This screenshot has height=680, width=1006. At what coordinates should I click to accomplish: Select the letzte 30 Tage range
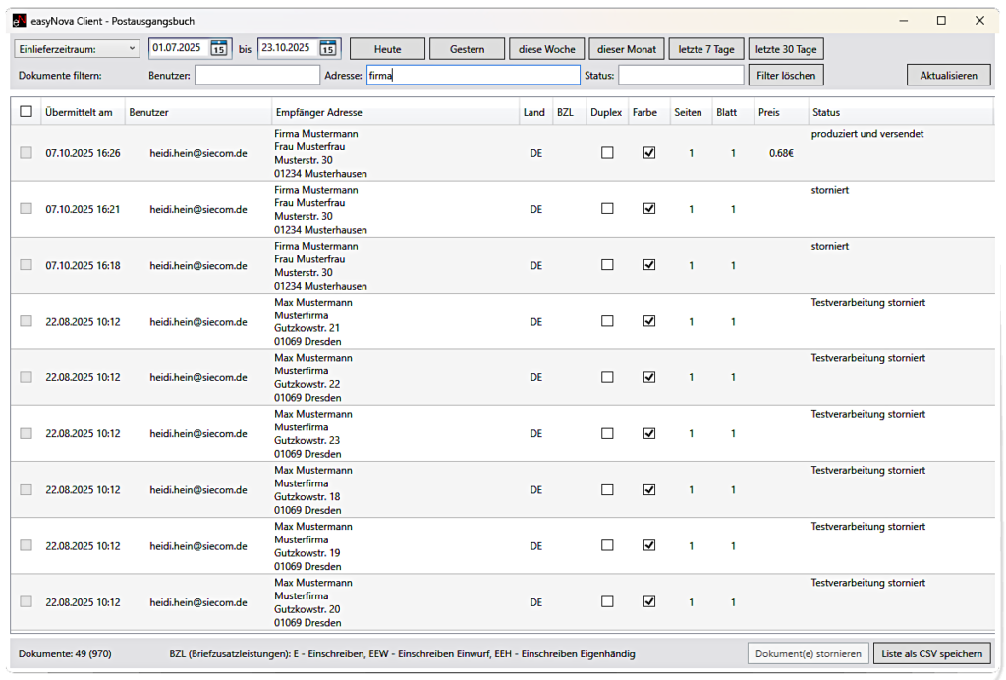785,49
